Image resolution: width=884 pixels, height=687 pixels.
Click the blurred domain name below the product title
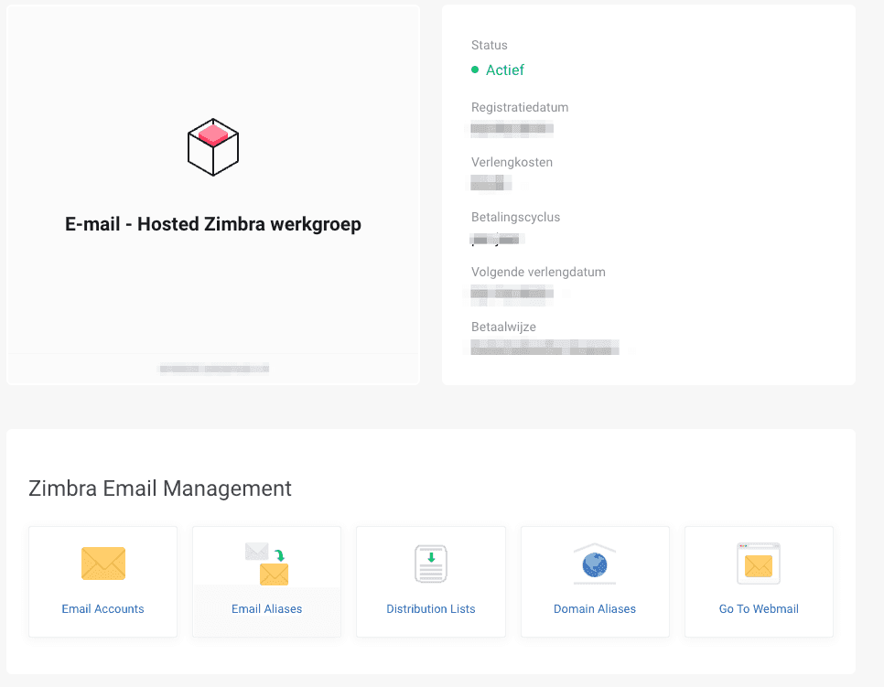[213, 369]
